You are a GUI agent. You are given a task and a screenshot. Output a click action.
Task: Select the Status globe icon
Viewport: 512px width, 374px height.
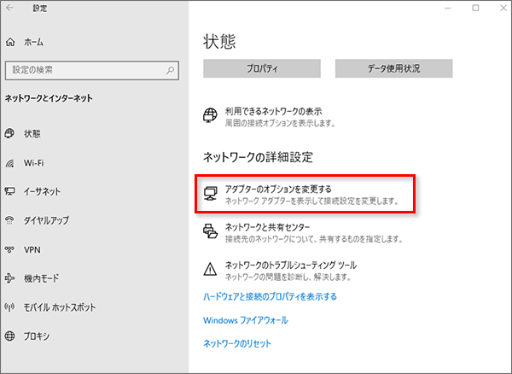[10, 133]
